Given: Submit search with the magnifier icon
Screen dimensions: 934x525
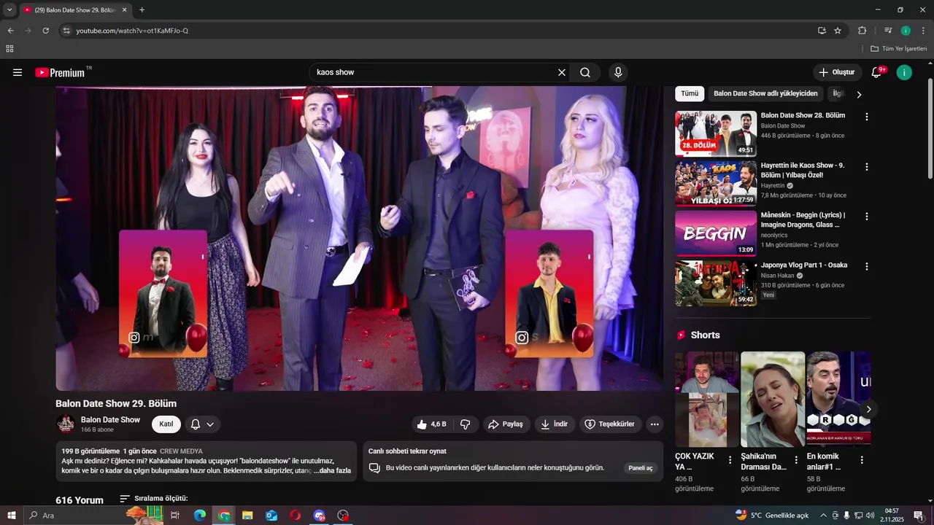Looking at the screenshot, I should [x=585, y=72].
